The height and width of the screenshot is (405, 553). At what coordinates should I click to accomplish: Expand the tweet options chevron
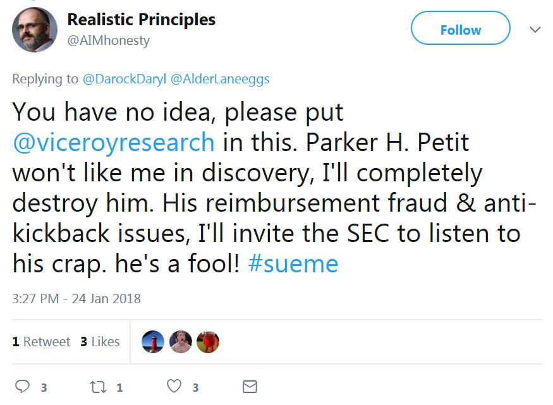point(535,30)
